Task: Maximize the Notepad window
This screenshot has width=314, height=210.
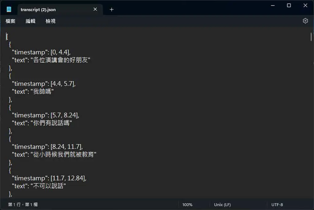Action: point(289,6)
